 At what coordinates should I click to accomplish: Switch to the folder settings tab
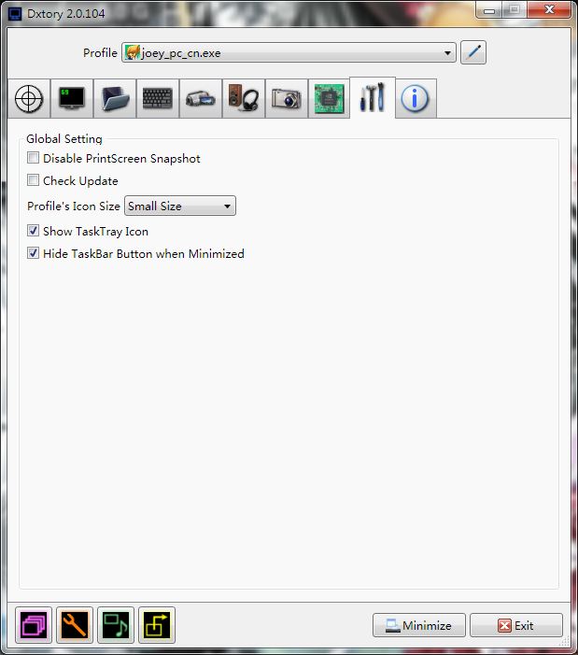coord(115,99)
